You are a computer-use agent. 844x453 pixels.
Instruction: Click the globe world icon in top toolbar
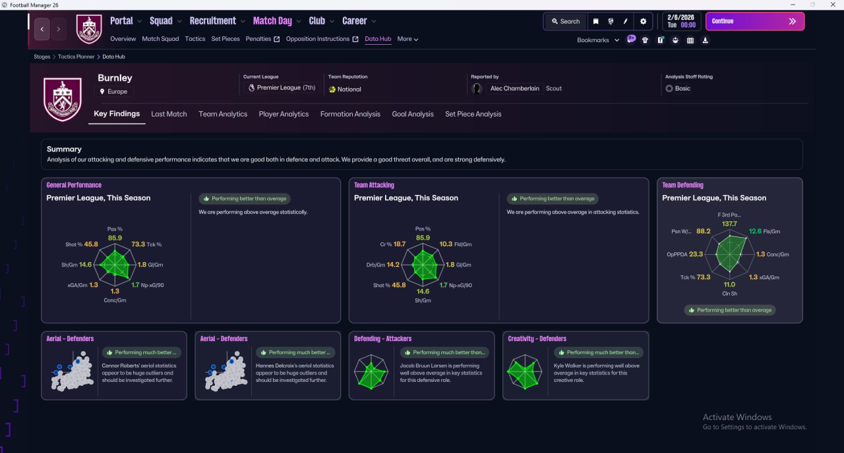[611, 21]
